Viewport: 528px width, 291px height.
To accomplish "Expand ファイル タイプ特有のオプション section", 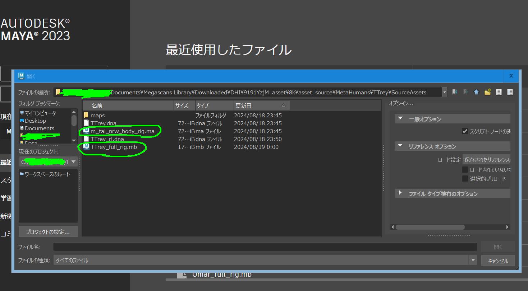I will (x=400, y=193).
